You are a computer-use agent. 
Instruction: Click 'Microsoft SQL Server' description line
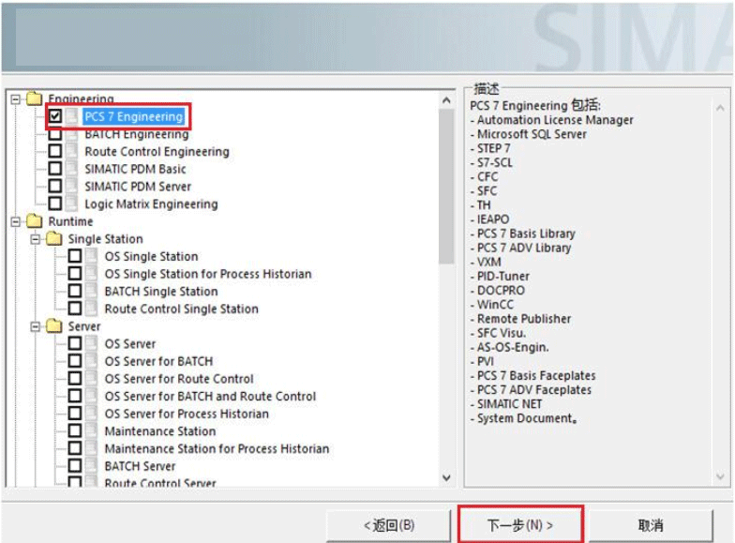point(532,134)
